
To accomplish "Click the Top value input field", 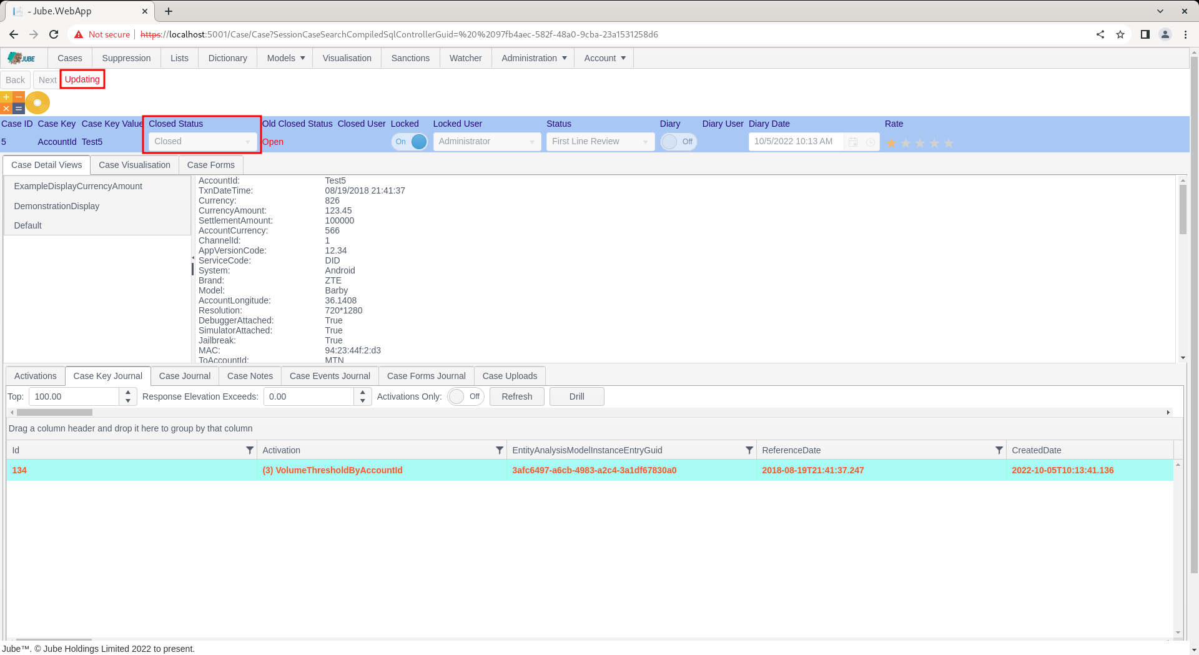I will [74, 396].
